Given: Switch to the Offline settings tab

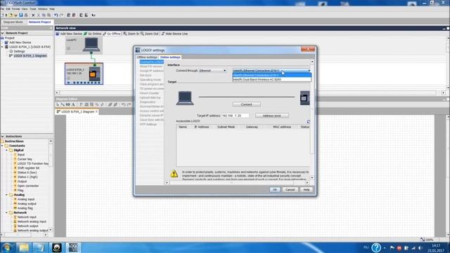Looking at the screenshot, I should coord(147,57).
